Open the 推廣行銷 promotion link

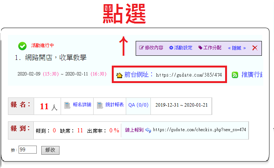click(x=252, y=74)
